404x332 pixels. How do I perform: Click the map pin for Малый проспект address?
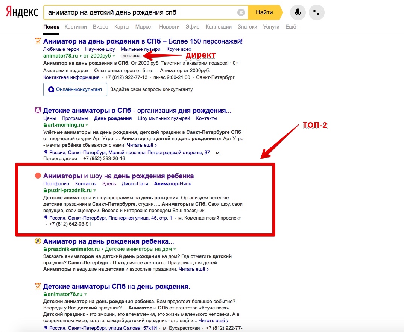coord(46,153)
